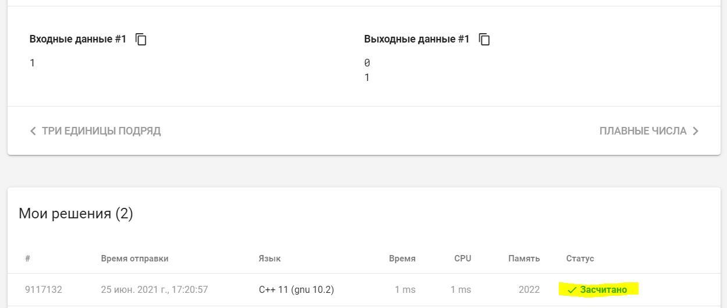727x308 pixels.
Task: Select the C++ 11 (gnu 10.2) cell
Action: 296,289
